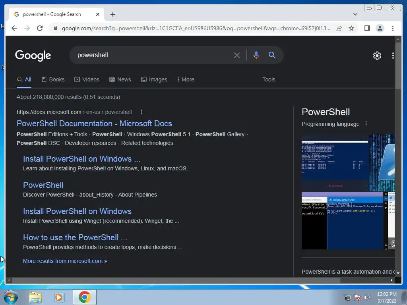Reload the current page

coord(40,28)
